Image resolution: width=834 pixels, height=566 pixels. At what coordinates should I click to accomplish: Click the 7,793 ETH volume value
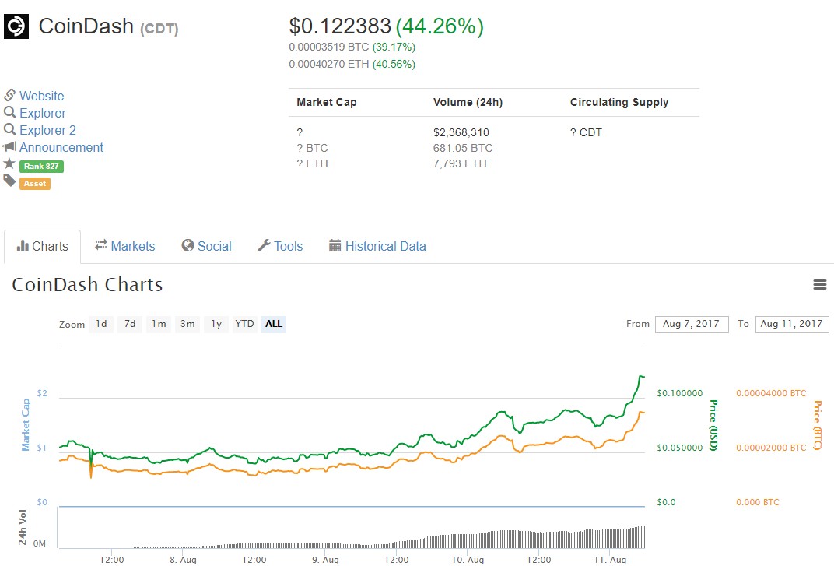coord(460,163)
